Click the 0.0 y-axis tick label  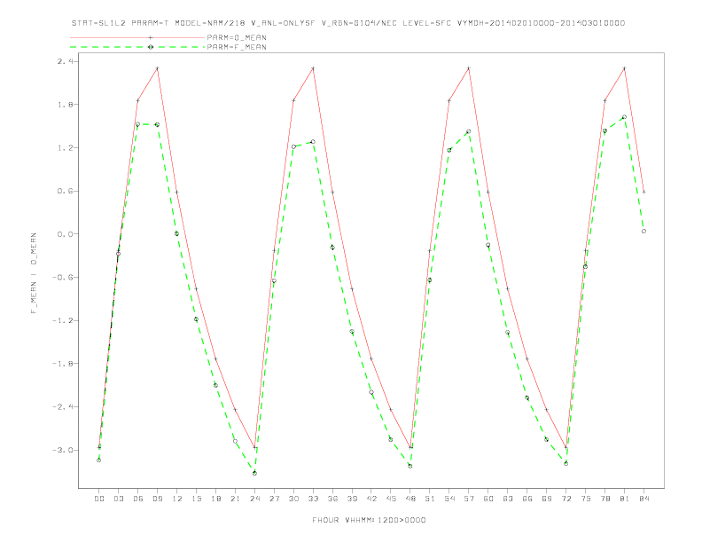[65, 234]
